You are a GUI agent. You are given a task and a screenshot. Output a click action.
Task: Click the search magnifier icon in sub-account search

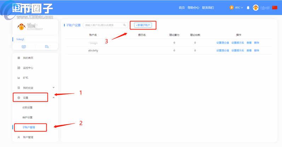pos(125,25)
